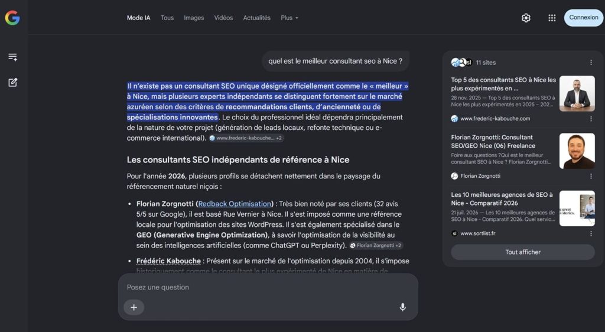Open AI mode history list icon

pyautogui.click(x=13, y=57)
